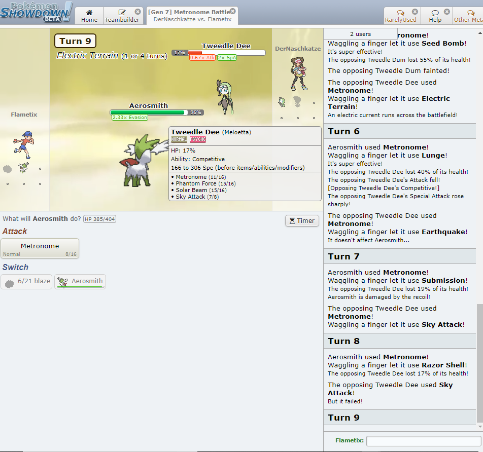
Task: Click the opposing Meloetta sprite
Action: 225,97
